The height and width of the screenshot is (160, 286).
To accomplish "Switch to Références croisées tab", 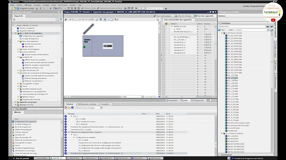I will click(x=87, y=104).
